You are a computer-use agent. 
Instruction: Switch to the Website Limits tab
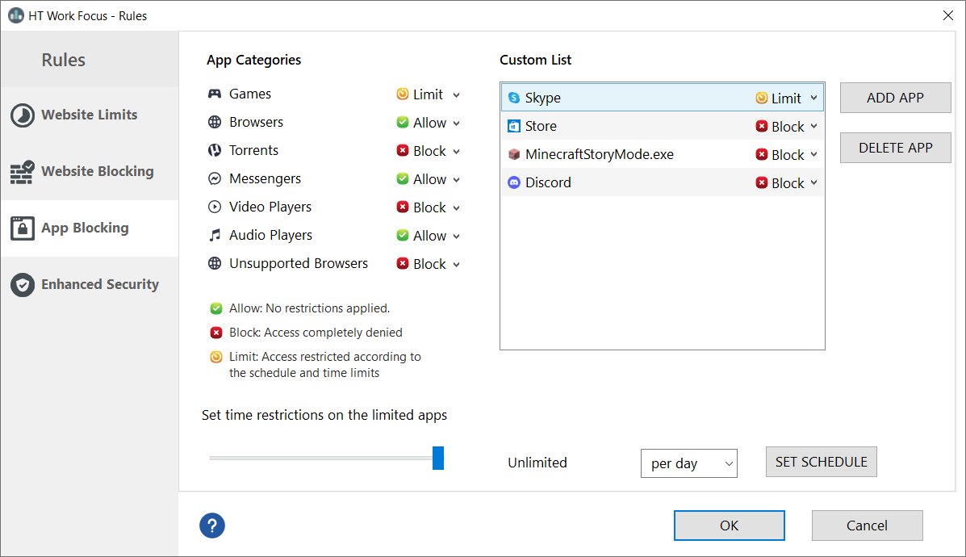[x=90, y=115]
